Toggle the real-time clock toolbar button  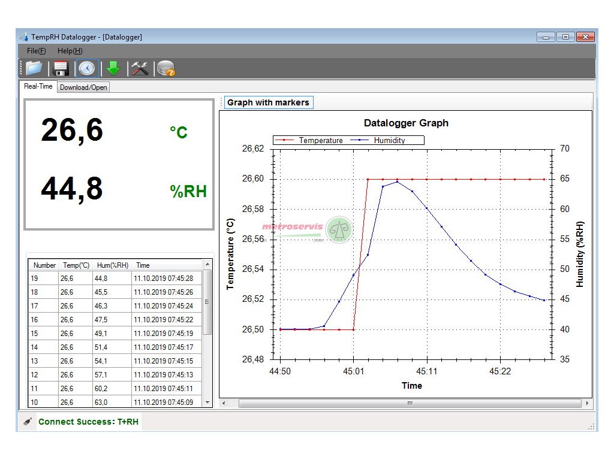click(x=87, y=68)
